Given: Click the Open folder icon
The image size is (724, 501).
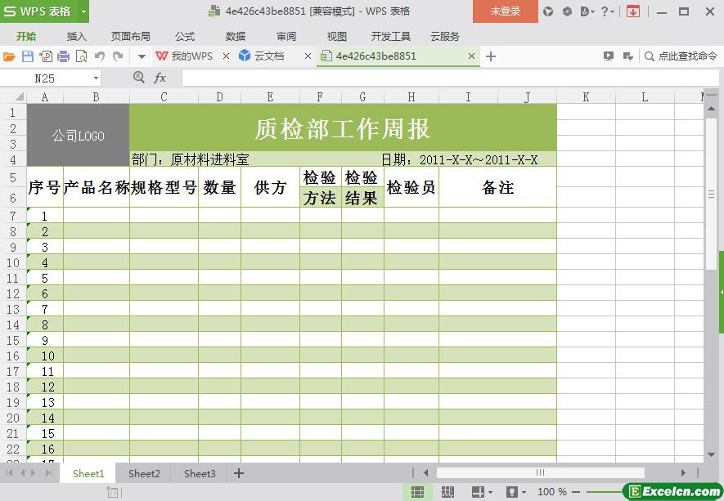Looking at the screenshot, I should [9, 56].
